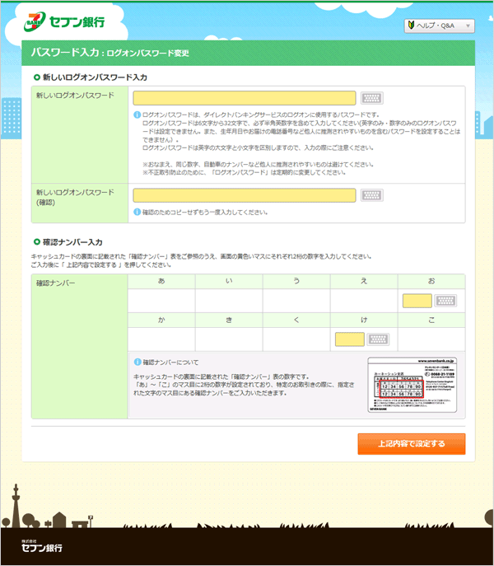Screen dimensions: 494x566
Task: Click info icon beside 確認ナンバーについて
Action: (x=137, y=362)
